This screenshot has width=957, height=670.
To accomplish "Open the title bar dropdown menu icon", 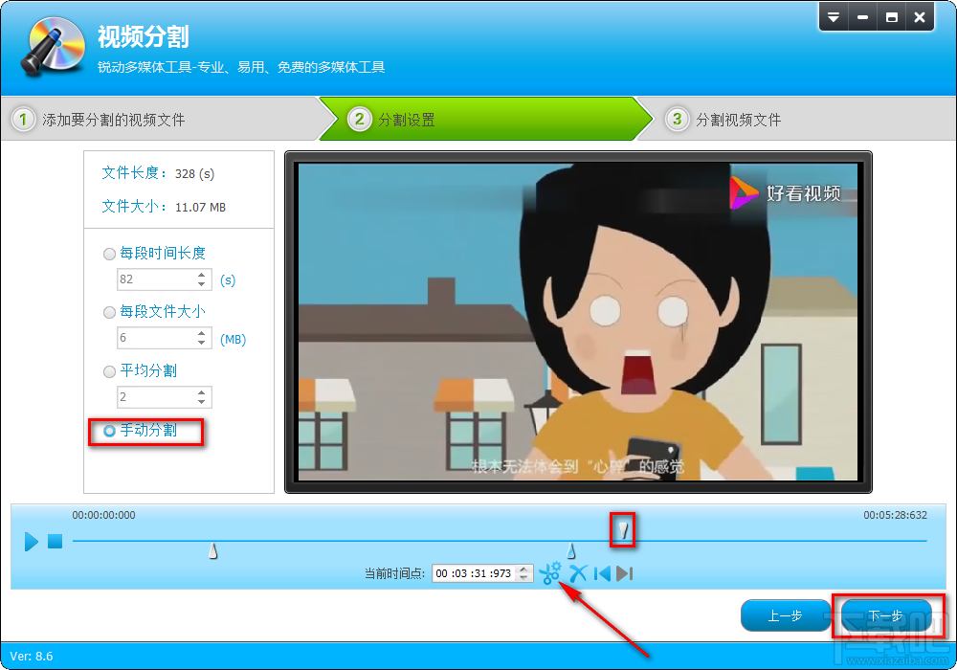I will (x=834, y=17).
